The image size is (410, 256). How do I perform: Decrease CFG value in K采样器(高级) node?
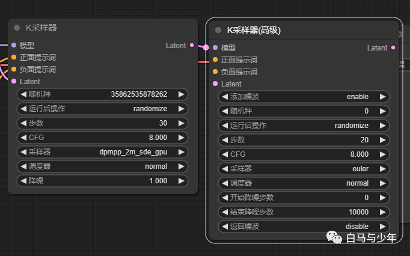225,154
